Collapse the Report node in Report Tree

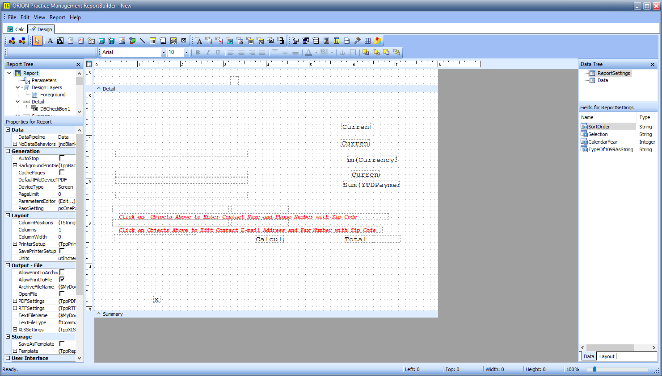click(9, 73)
